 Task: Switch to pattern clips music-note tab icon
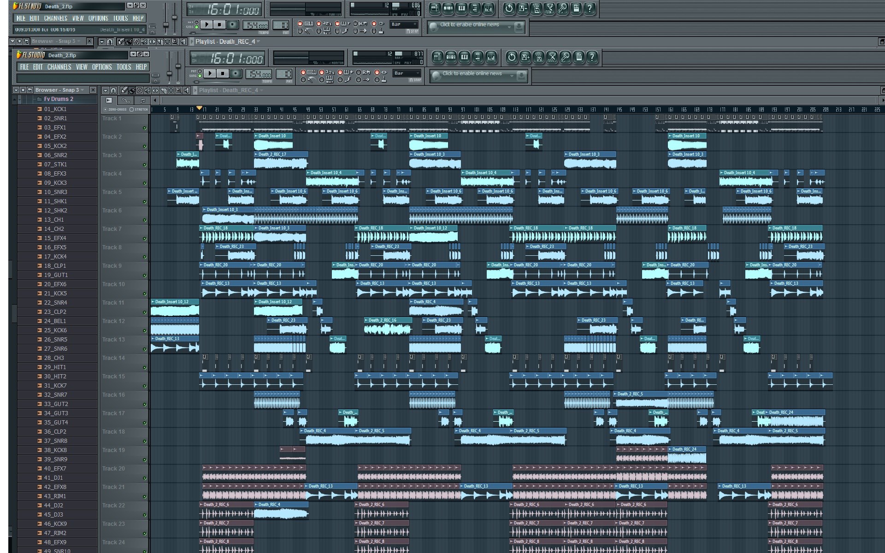(142, 100)
